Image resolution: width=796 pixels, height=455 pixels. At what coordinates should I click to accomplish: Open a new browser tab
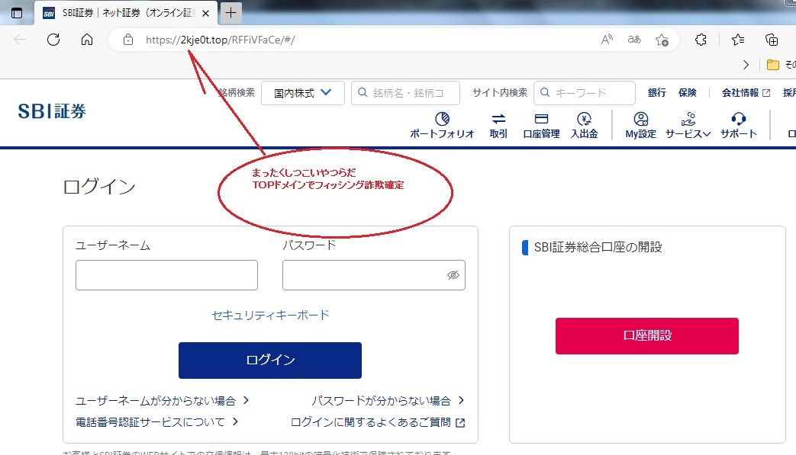pyautogui.click(x=230, y=13)
